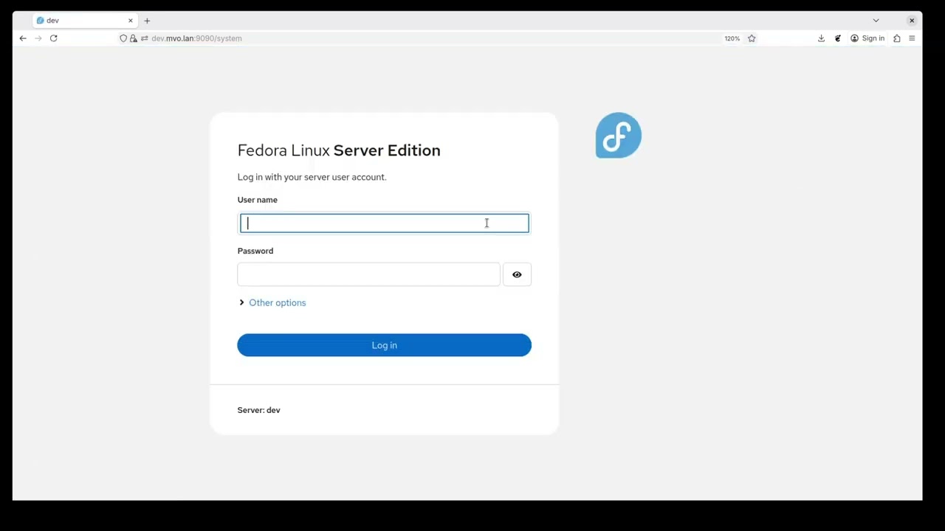
Task: Click the forward navigation arrow
Action: (x=38, y=38)
